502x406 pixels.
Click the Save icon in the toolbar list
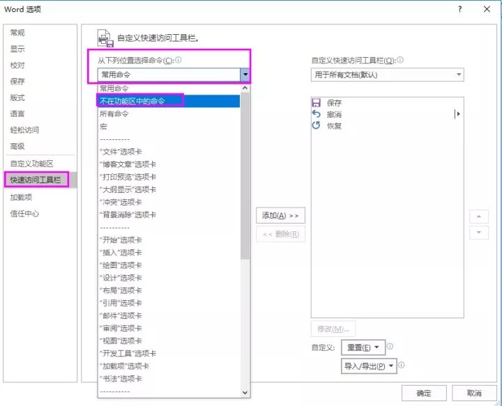[x=317, y=102]
